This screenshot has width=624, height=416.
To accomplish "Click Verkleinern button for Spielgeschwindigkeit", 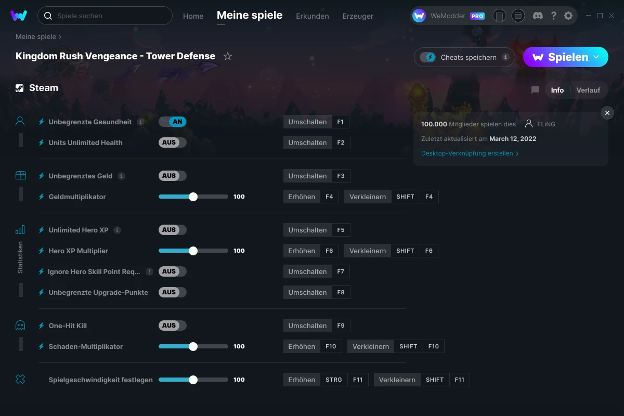I will [397, 380].
